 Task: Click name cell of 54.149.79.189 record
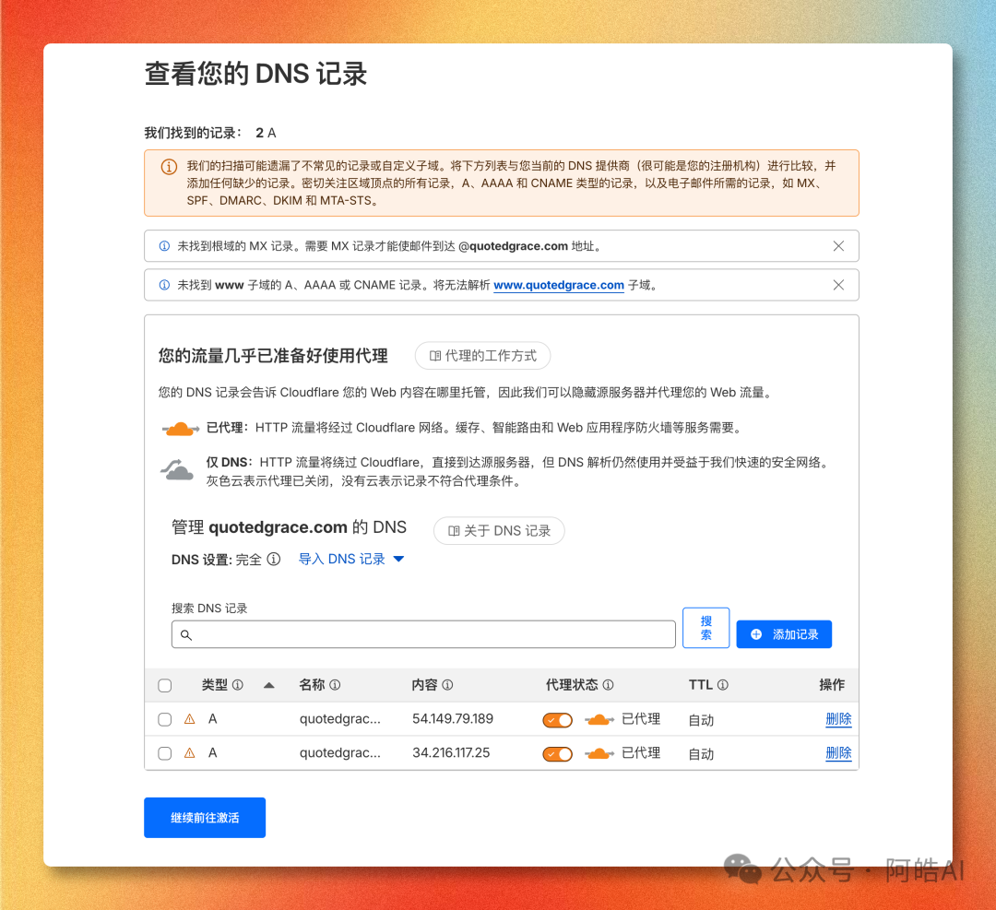(x=339, y=719)
